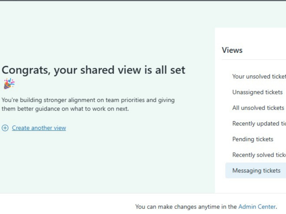Click the plus icon beside Create another view
286x214 pixels.
tap(5, 128)
